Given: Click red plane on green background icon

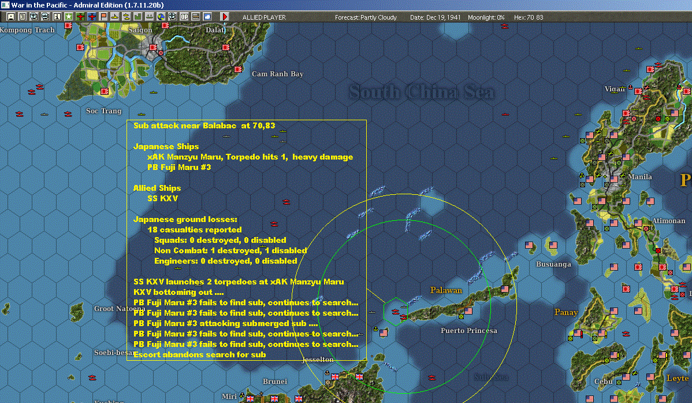Looking at the screenshot, I should (x=80, y=17).
